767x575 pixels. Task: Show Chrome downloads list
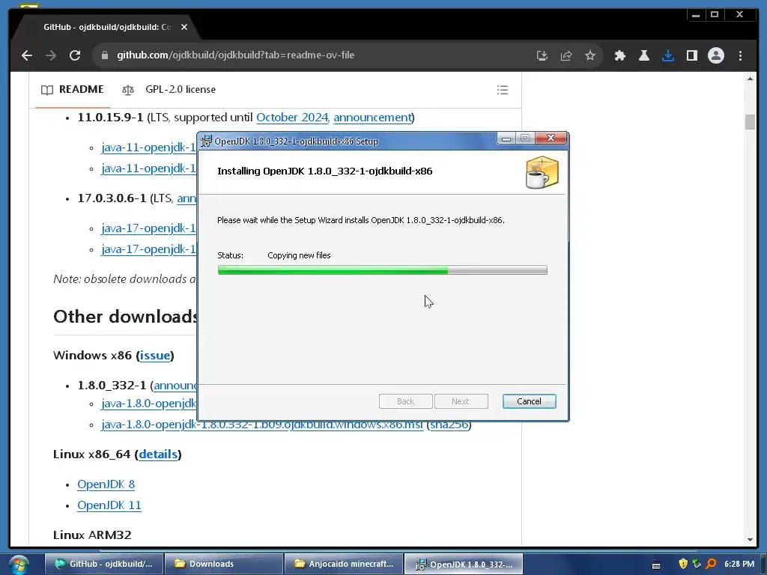point(667,55)
